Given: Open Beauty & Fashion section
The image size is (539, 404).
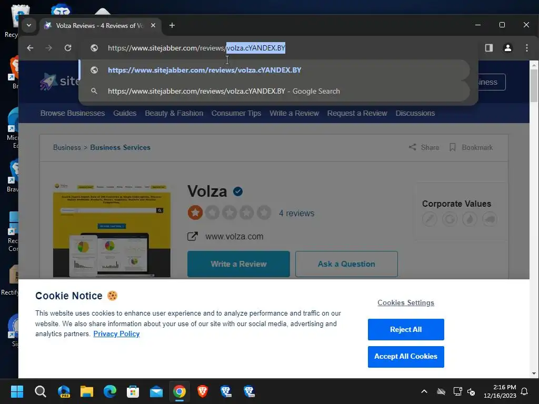Looking at the screenshot, I should tap(174, 113).
